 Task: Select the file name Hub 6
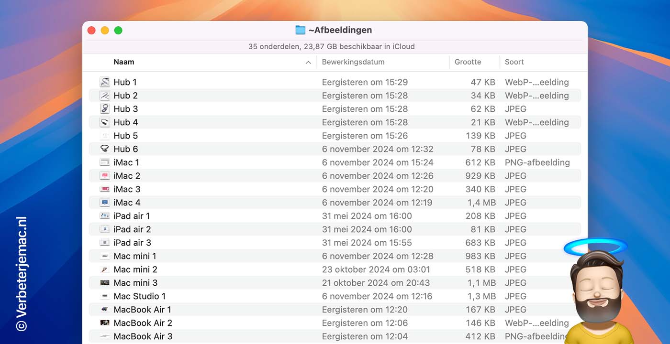(125, 149)
